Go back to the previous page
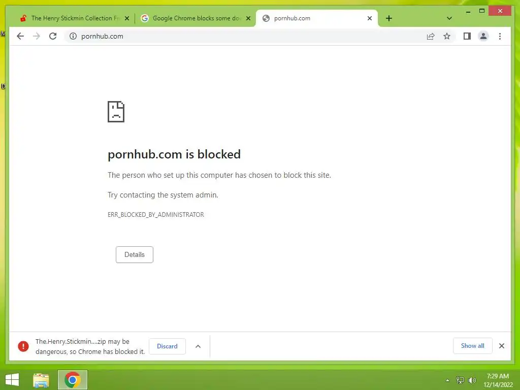 (x=20, y=36)
